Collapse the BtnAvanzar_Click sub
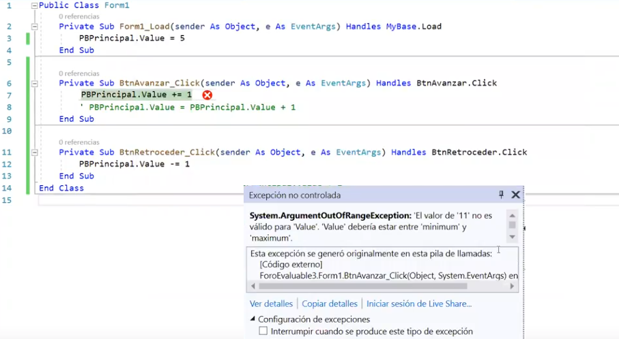This screenshot has height=339, width=619. (34, 84)
